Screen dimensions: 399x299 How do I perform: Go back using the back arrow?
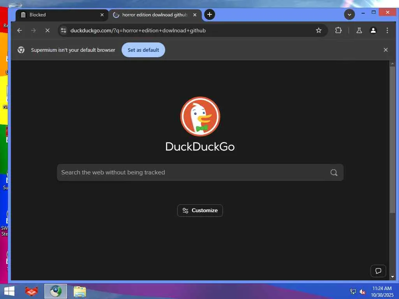pyautogui.click(x=19, y=30)
